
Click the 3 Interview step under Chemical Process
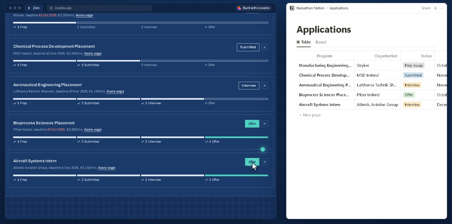pyautogui.click(x=172, y=64)
